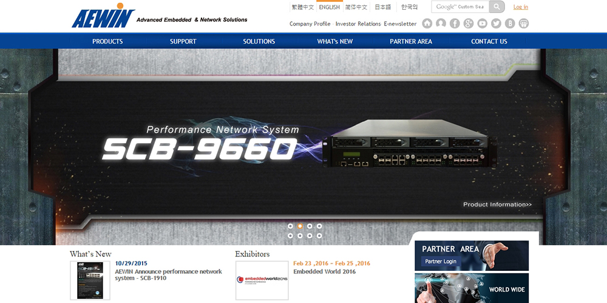Screen dimensions: 607x303
Task: Switch language to Korean 한국의
Action: [409, 7]
